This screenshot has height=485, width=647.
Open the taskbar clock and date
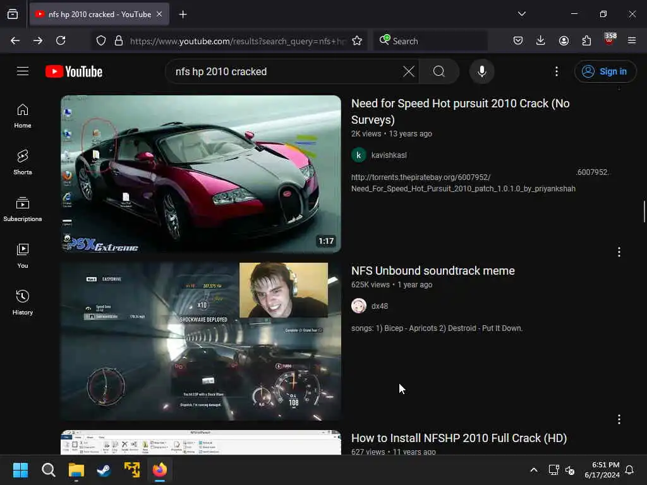[x=602, y=470]
